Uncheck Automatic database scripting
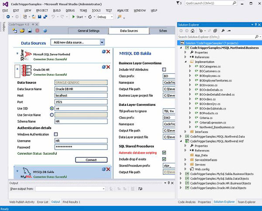The height and width of the screenshot is (211, 262). coord(164,152)
